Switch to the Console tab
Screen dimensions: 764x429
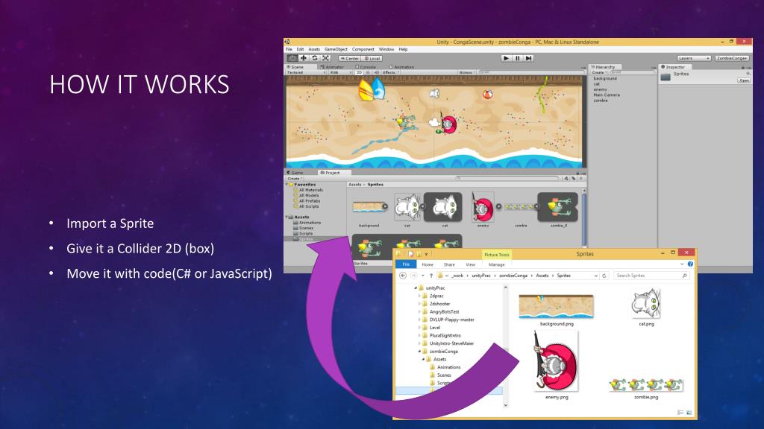[x=366, y=67]
